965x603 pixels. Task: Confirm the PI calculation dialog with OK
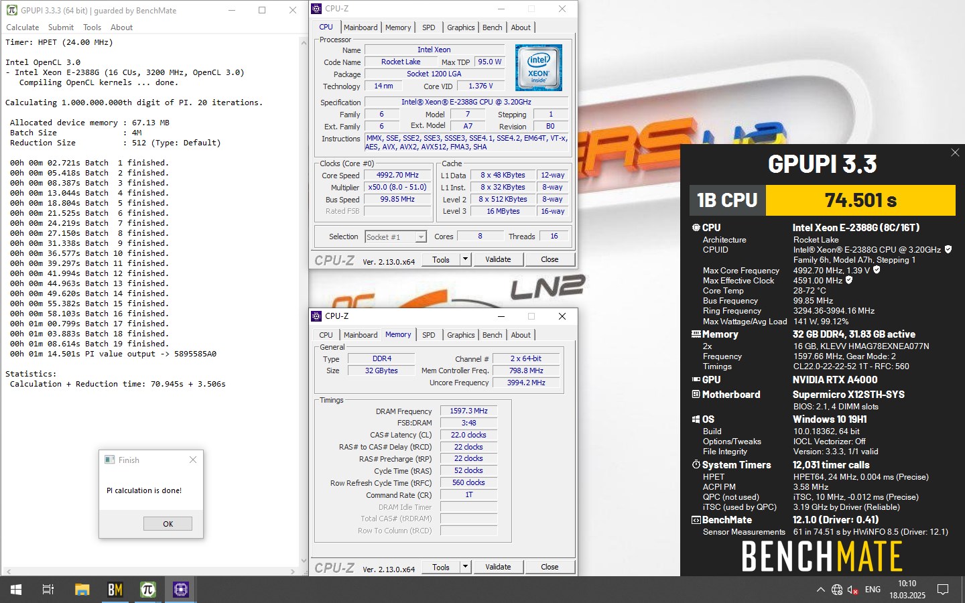point(168,524)
